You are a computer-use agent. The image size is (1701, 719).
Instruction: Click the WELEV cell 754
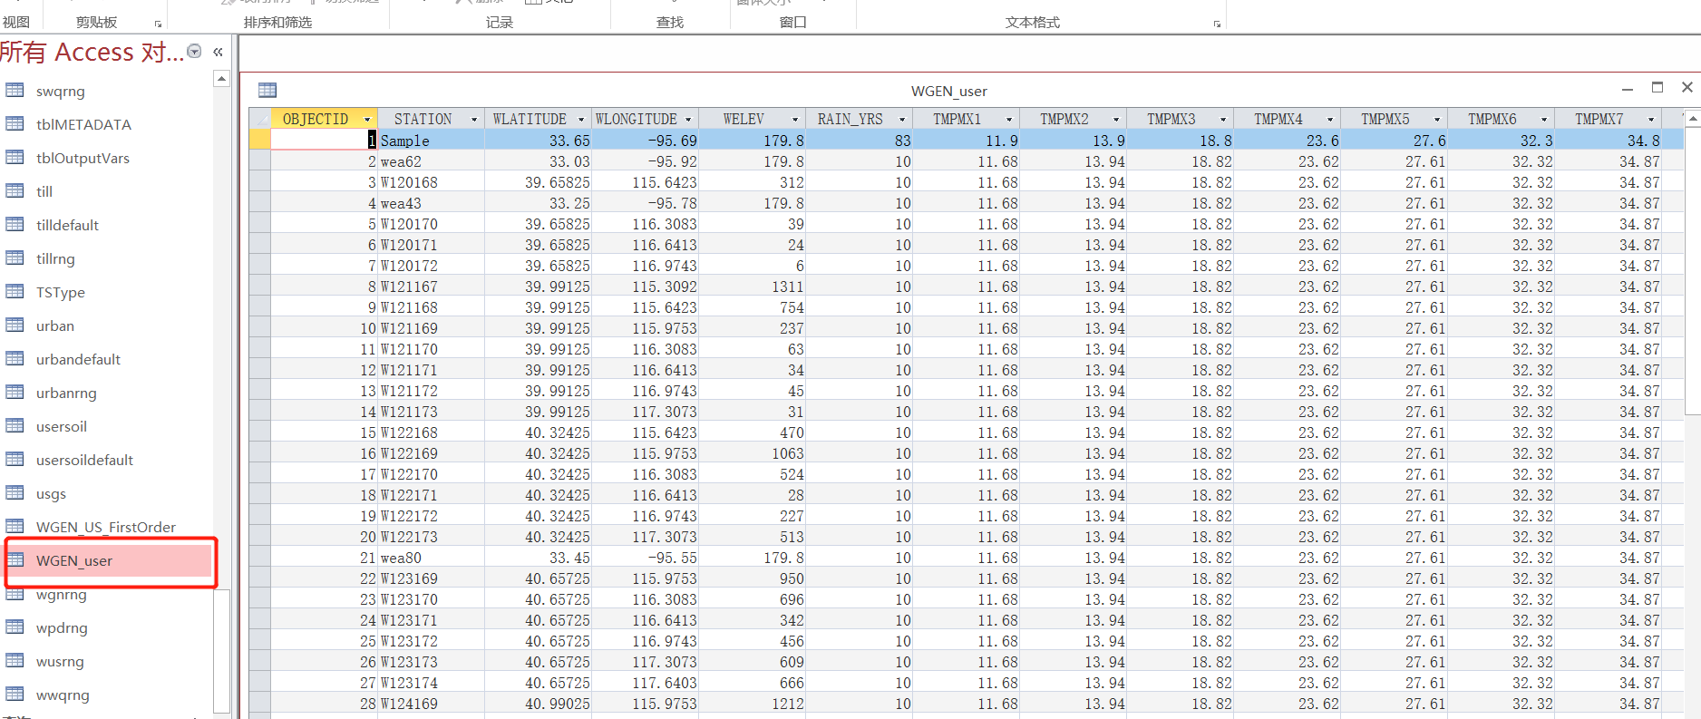coord(752,307)
